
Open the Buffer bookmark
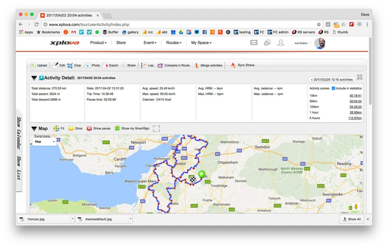pyautogui.click(x=111, y=32)
